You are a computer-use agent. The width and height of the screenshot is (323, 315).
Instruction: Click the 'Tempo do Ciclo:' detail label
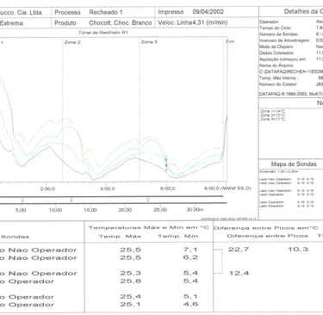click(x=276, y=28)
